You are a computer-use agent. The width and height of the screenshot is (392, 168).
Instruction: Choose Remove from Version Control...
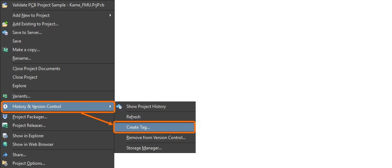coord(155,138)
